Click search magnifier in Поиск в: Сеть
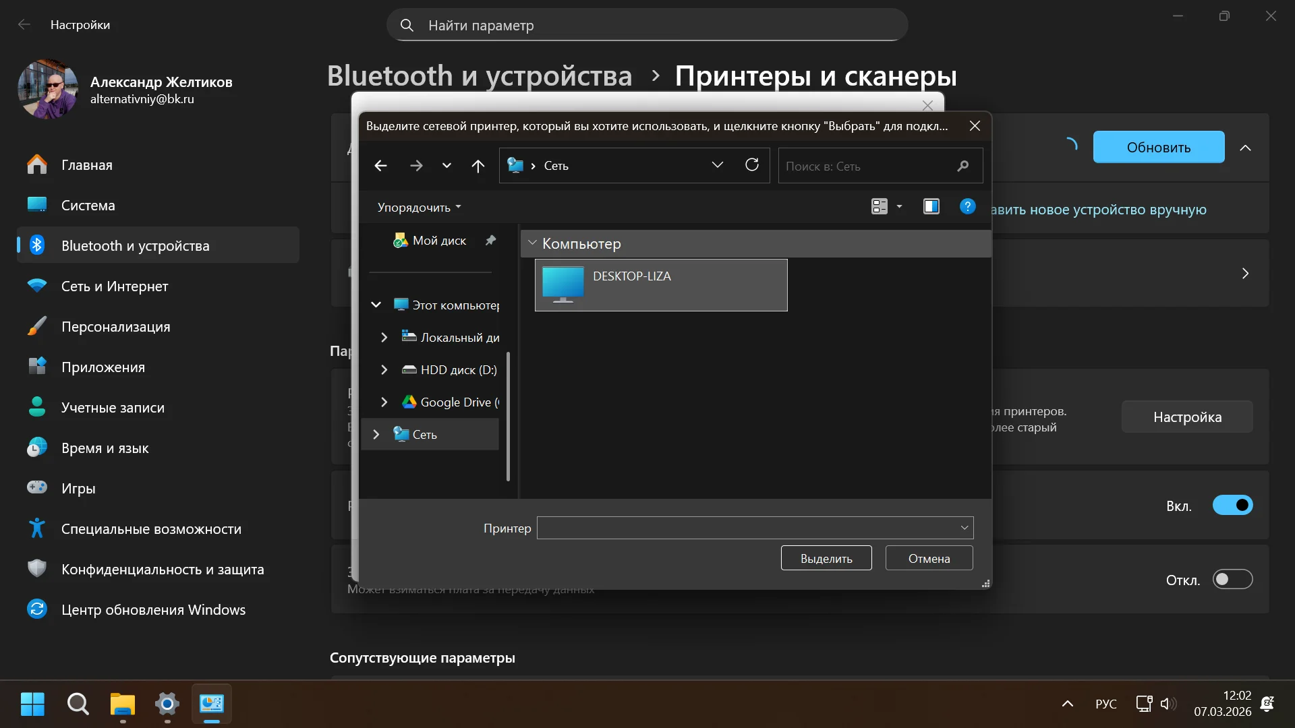The height and width of the screenshot is (728, 1295). 963,166
